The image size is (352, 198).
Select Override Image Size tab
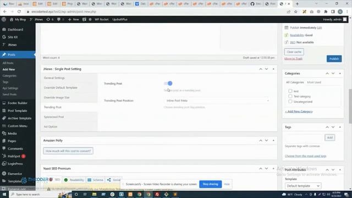69,97
